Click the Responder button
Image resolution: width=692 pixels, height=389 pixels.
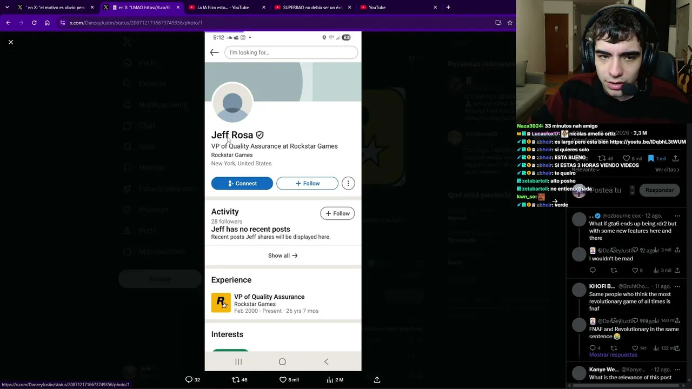[x=660, y=190]
